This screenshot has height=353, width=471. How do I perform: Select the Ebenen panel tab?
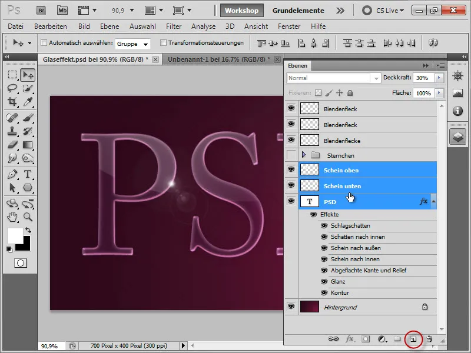(x=298, y=65)
